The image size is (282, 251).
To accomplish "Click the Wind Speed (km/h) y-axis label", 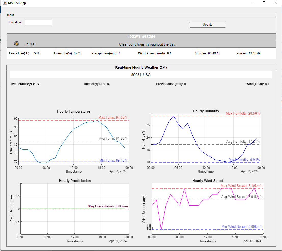I will [144, 209].
